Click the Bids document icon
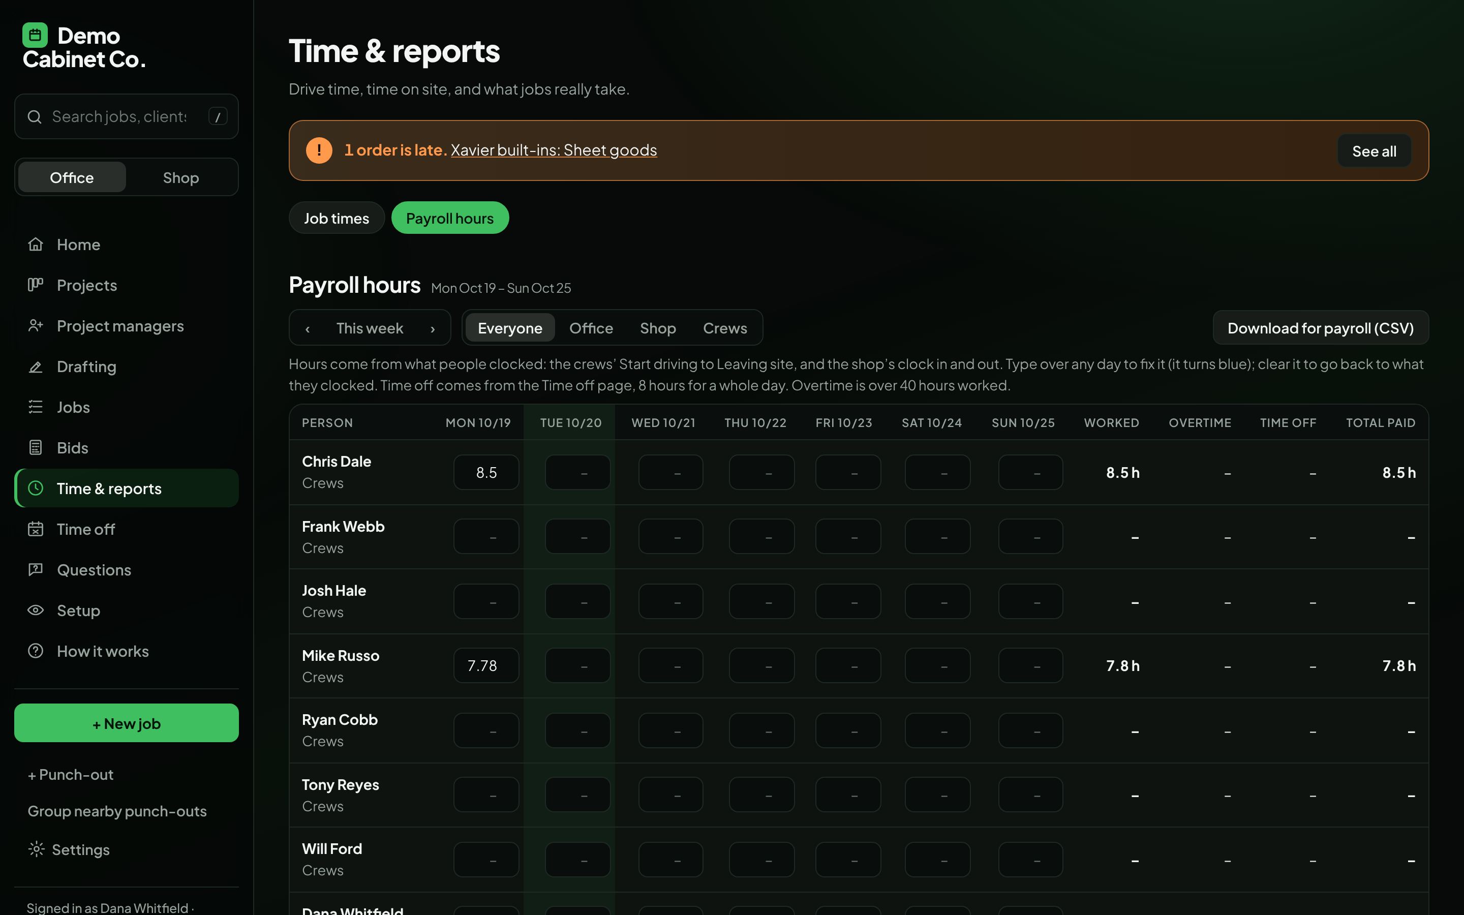 36,447
